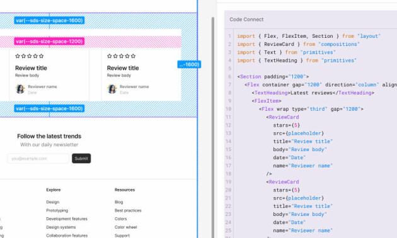This screenshot has height=238, width=397.
Task: Select 'Reviewer name' in the right card
Action: click(x=134, y=86)
